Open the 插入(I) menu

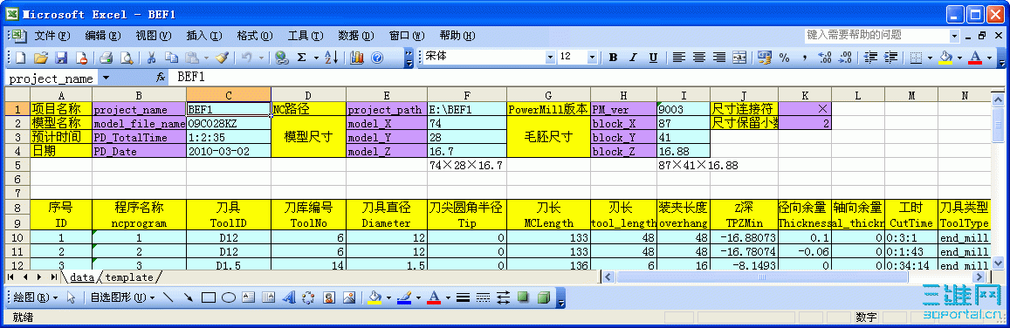[204, 36]
